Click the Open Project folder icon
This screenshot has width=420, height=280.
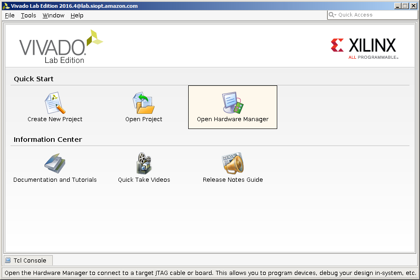pos(144,103)
